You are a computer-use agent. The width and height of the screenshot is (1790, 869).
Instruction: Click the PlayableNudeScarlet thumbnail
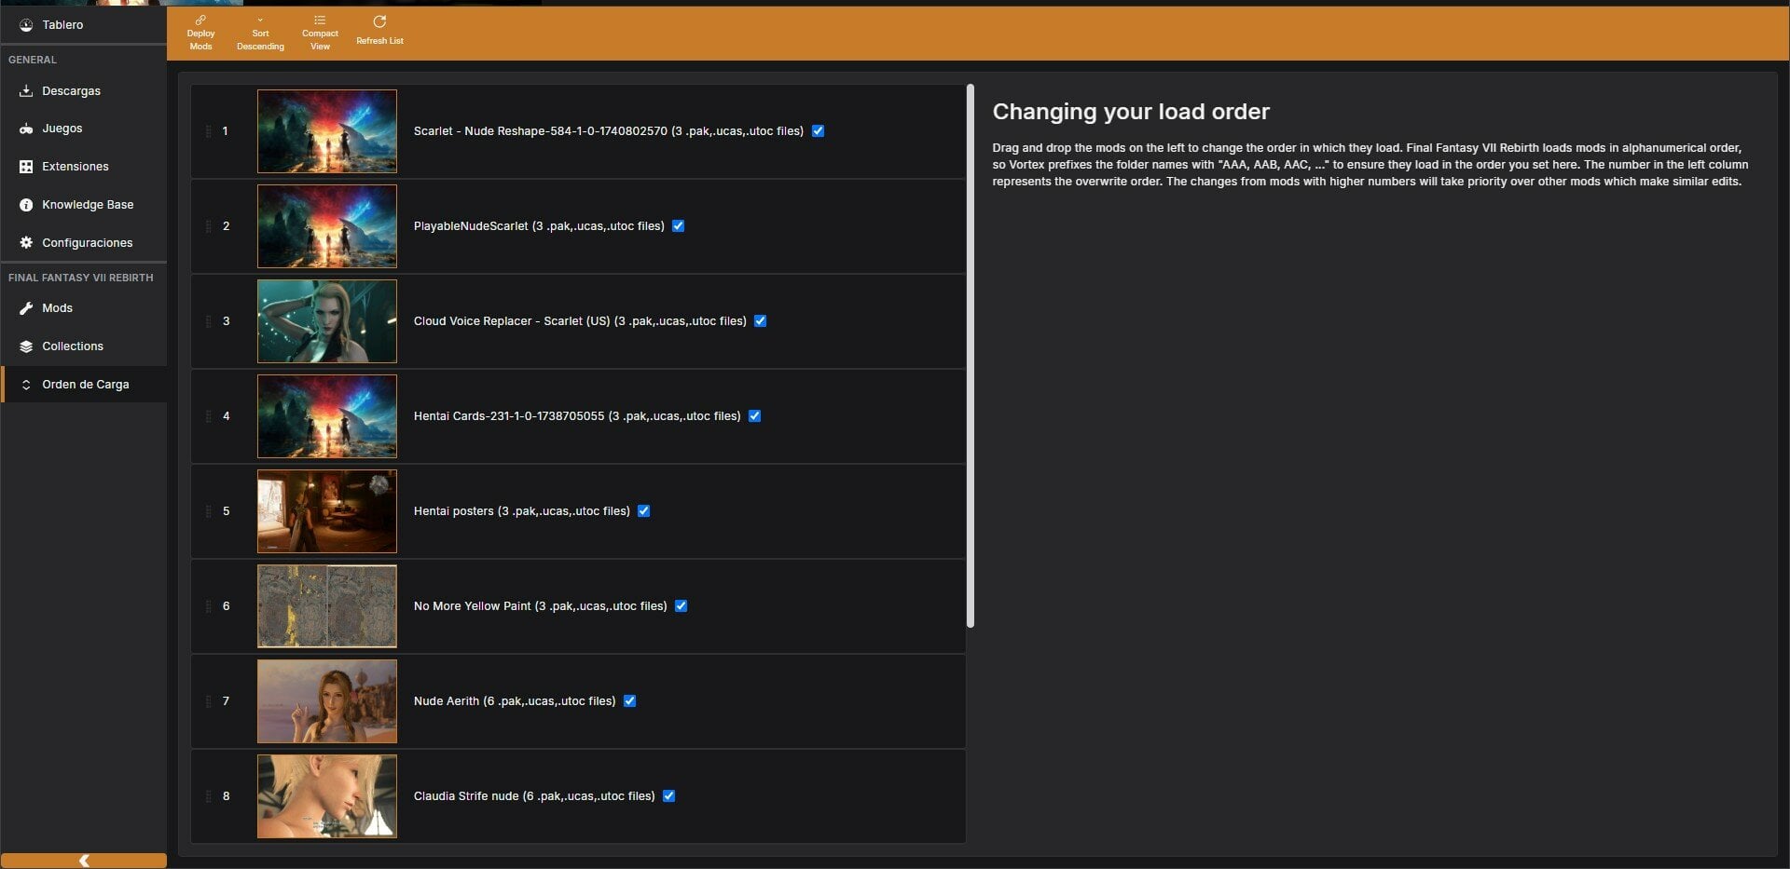tap(327, 226)
